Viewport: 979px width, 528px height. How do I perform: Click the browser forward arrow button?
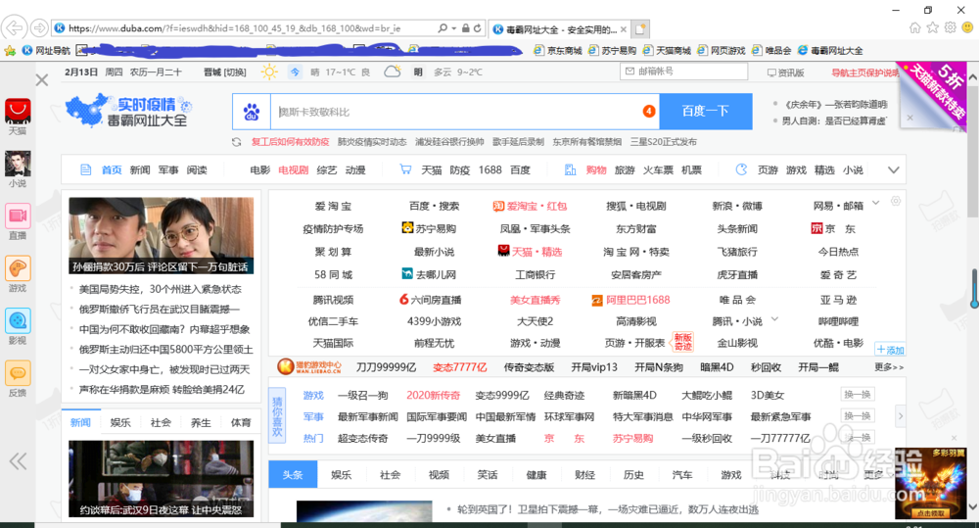click(39, 28)
